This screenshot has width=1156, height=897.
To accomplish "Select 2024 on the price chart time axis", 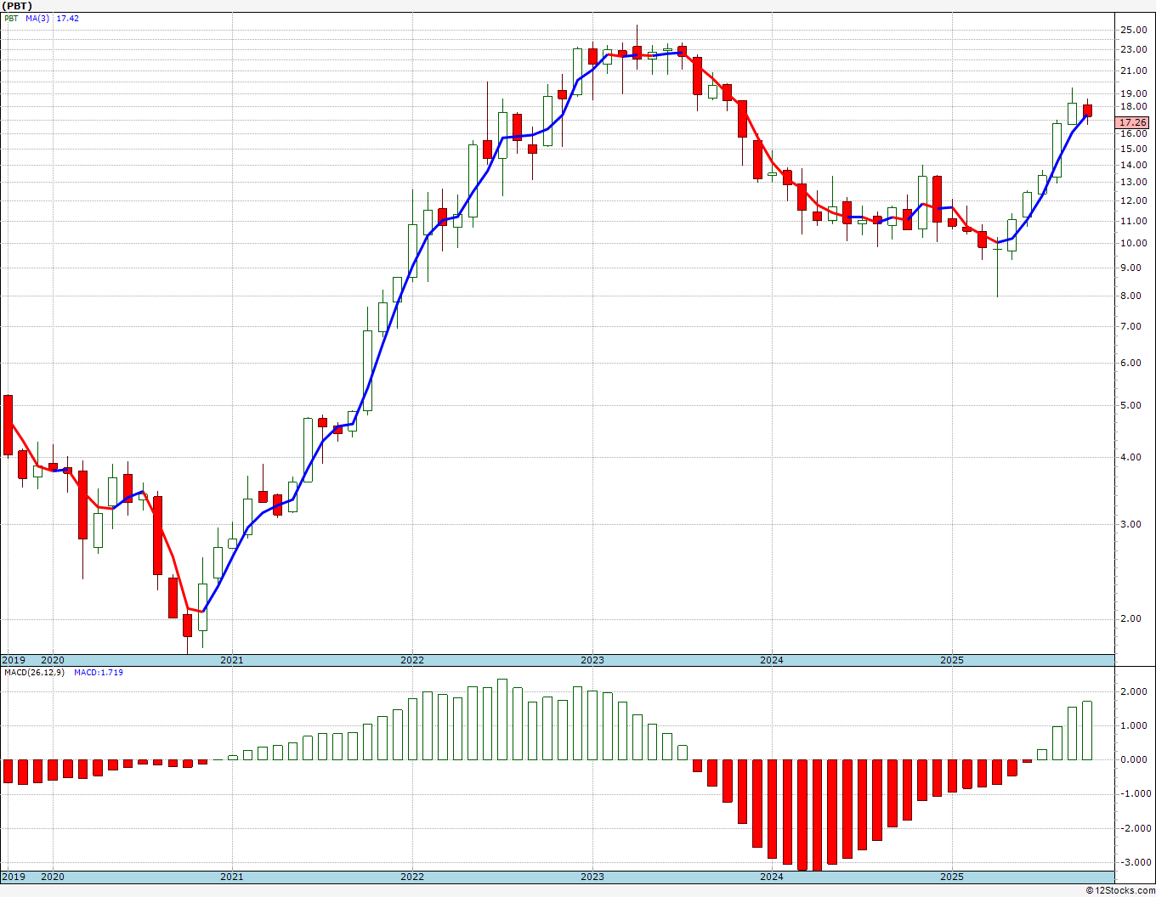I will point(772,660).
